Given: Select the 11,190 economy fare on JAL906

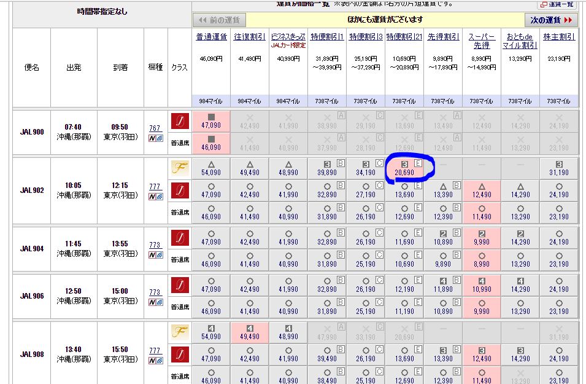Looking at the screenshot, I should 404,307.
